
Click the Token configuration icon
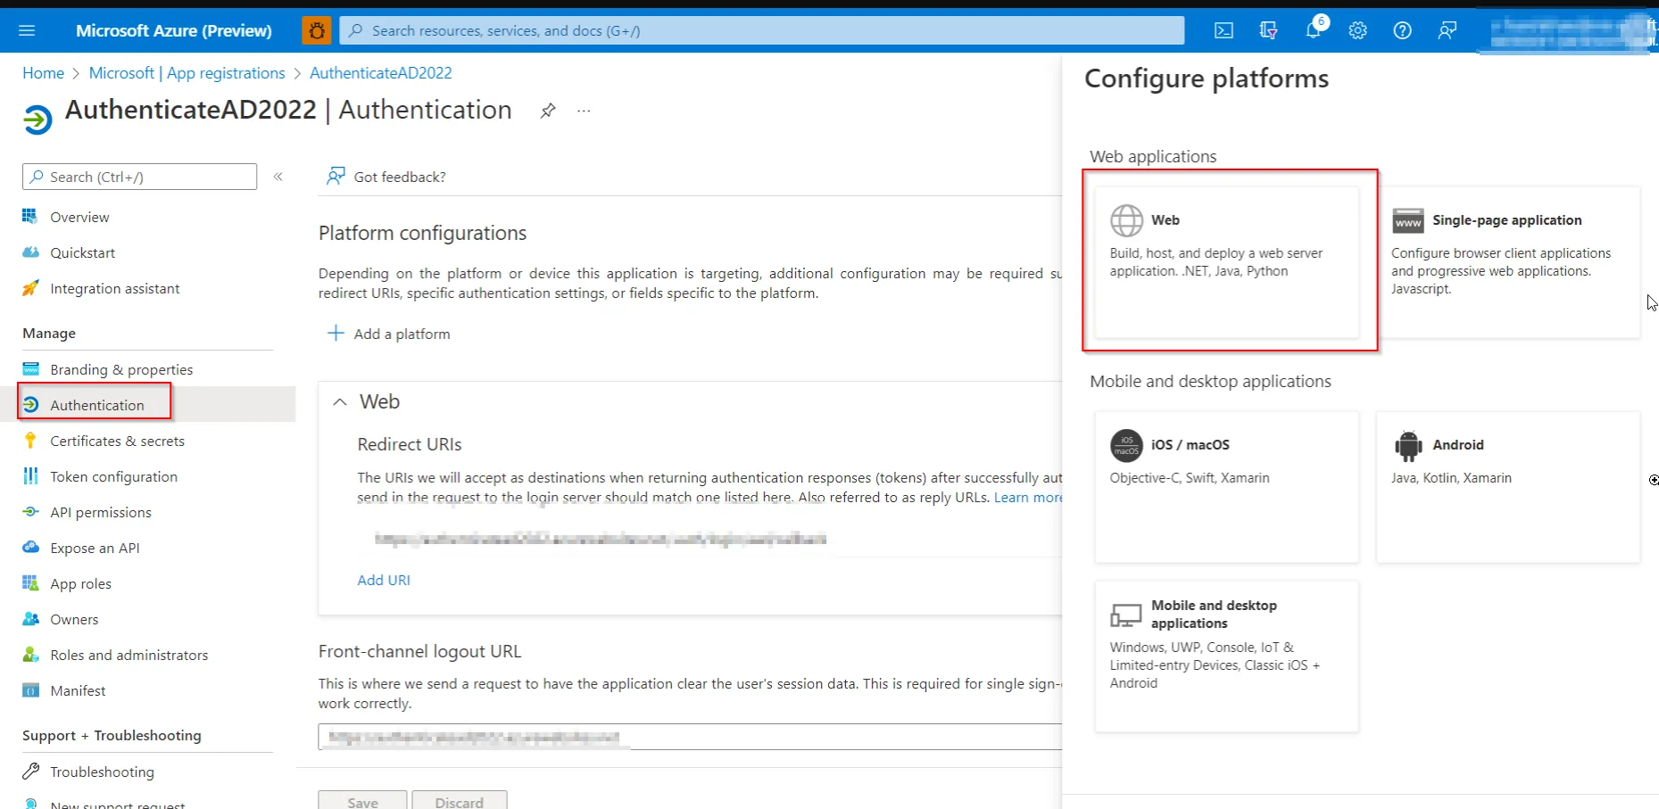coord(30,476)
